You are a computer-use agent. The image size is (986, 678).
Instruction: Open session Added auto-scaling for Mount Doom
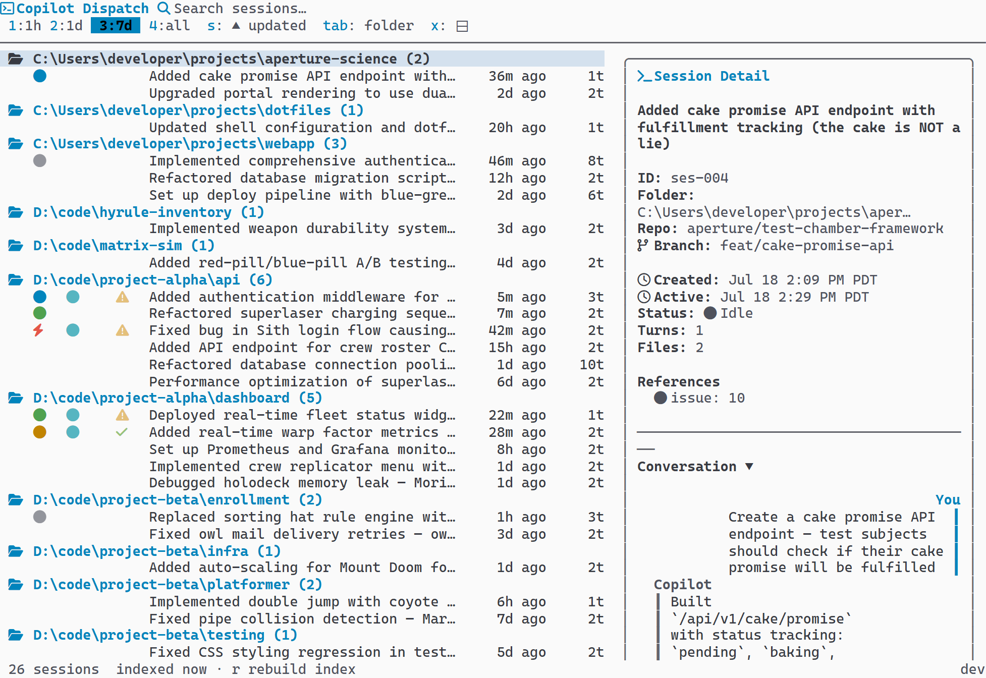302,568
